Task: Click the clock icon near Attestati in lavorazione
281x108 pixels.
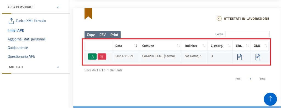Action: pyautogui.click(x=219, y=18)
